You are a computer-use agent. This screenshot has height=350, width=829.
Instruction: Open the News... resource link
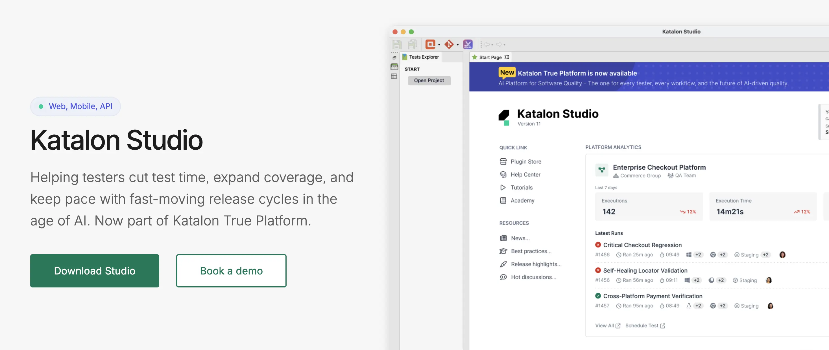point(520,238)
